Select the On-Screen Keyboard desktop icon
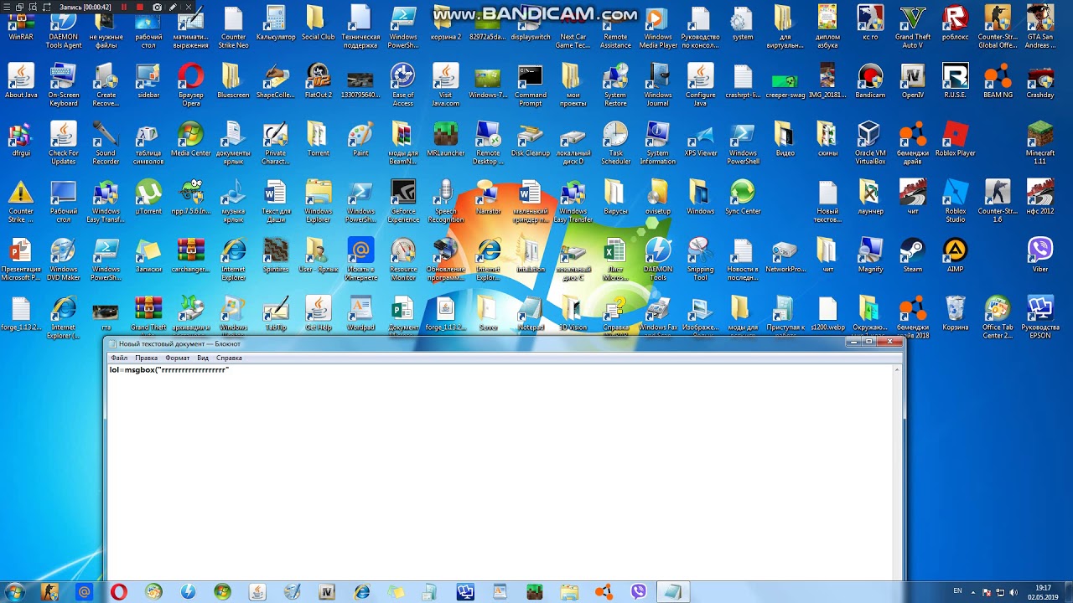Image resolution: width=1073 pixels, height=603 pixels. coord(64,85)
